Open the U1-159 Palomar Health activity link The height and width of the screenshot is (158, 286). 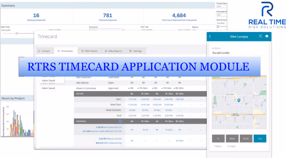coord(102,131)
